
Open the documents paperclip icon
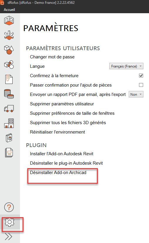[x=9, y=79]
